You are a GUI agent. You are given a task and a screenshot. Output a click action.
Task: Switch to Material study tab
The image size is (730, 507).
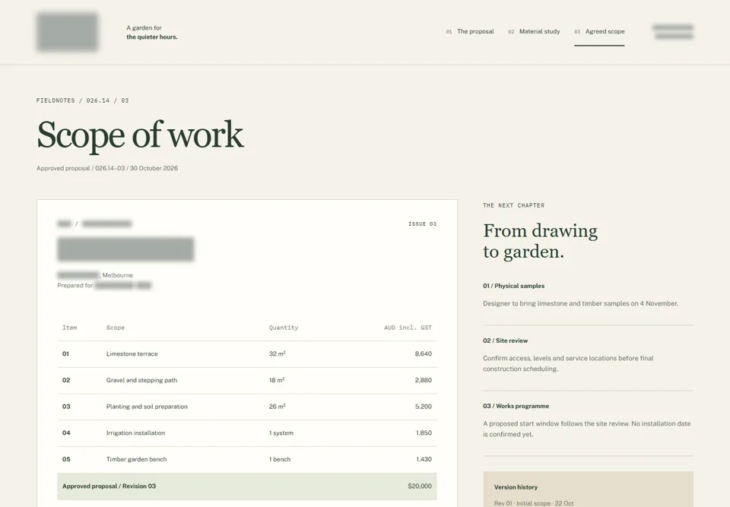point(534,32)
